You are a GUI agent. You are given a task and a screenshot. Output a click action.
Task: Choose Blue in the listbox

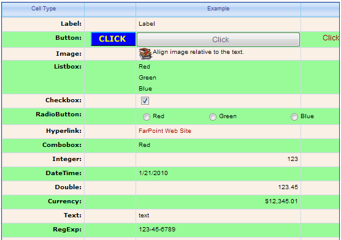145,89
